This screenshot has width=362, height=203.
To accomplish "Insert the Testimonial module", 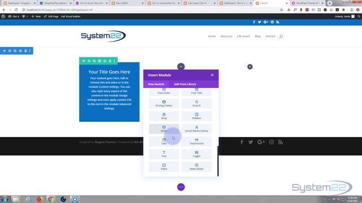I will [196, 142].
